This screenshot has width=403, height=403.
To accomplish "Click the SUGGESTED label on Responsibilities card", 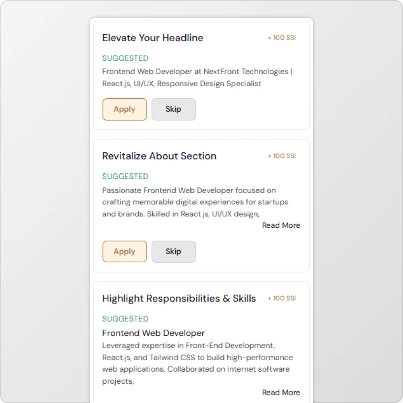I will (125, 318).
